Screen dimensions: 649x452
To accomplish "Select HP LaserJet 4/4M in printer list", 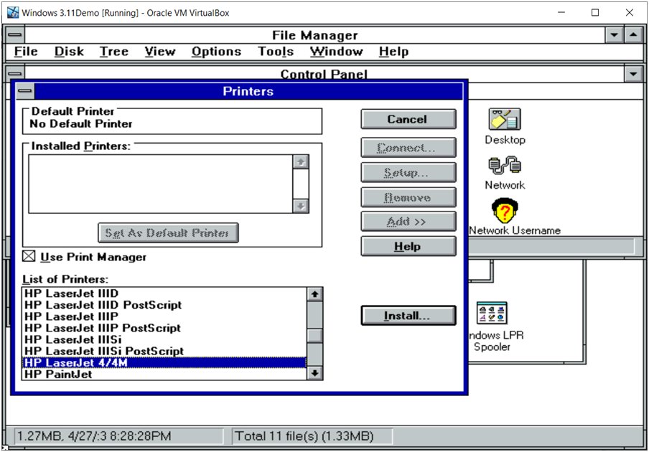I will pyautogui.click(x=164, y=362).
